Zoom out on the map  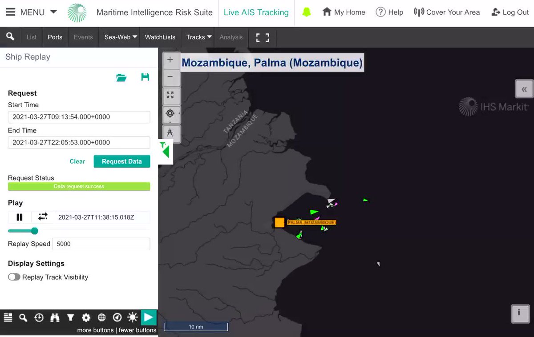point(170,77)
